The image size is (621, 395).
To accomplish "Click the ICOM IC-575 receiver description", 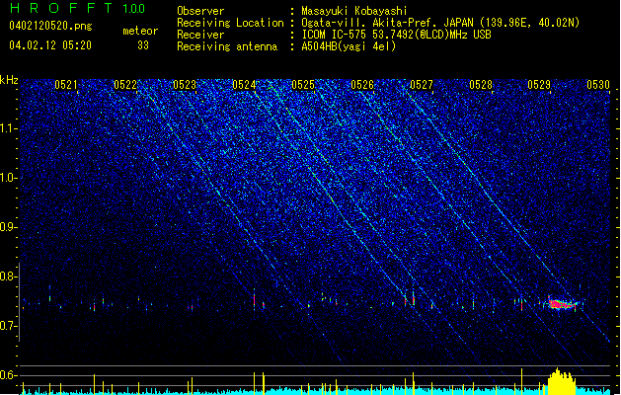I will click(x=396, y=35).
